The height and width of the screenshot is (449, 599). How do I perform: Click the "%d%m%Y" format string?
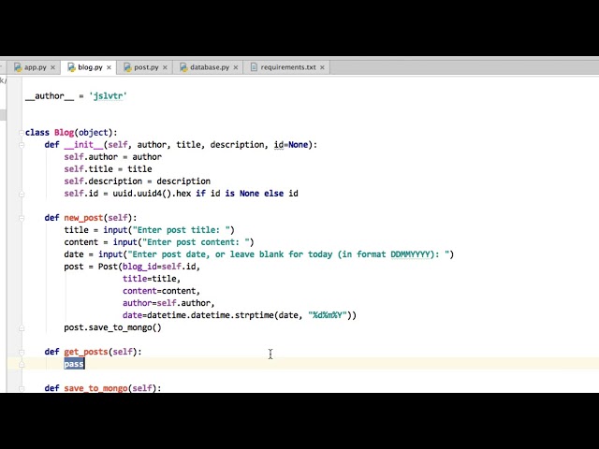328,315
